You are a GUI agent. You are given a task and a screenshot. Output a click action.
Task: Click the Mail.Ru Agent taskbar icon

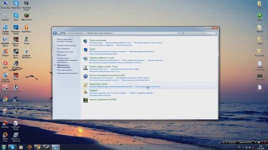coord(30,147)
